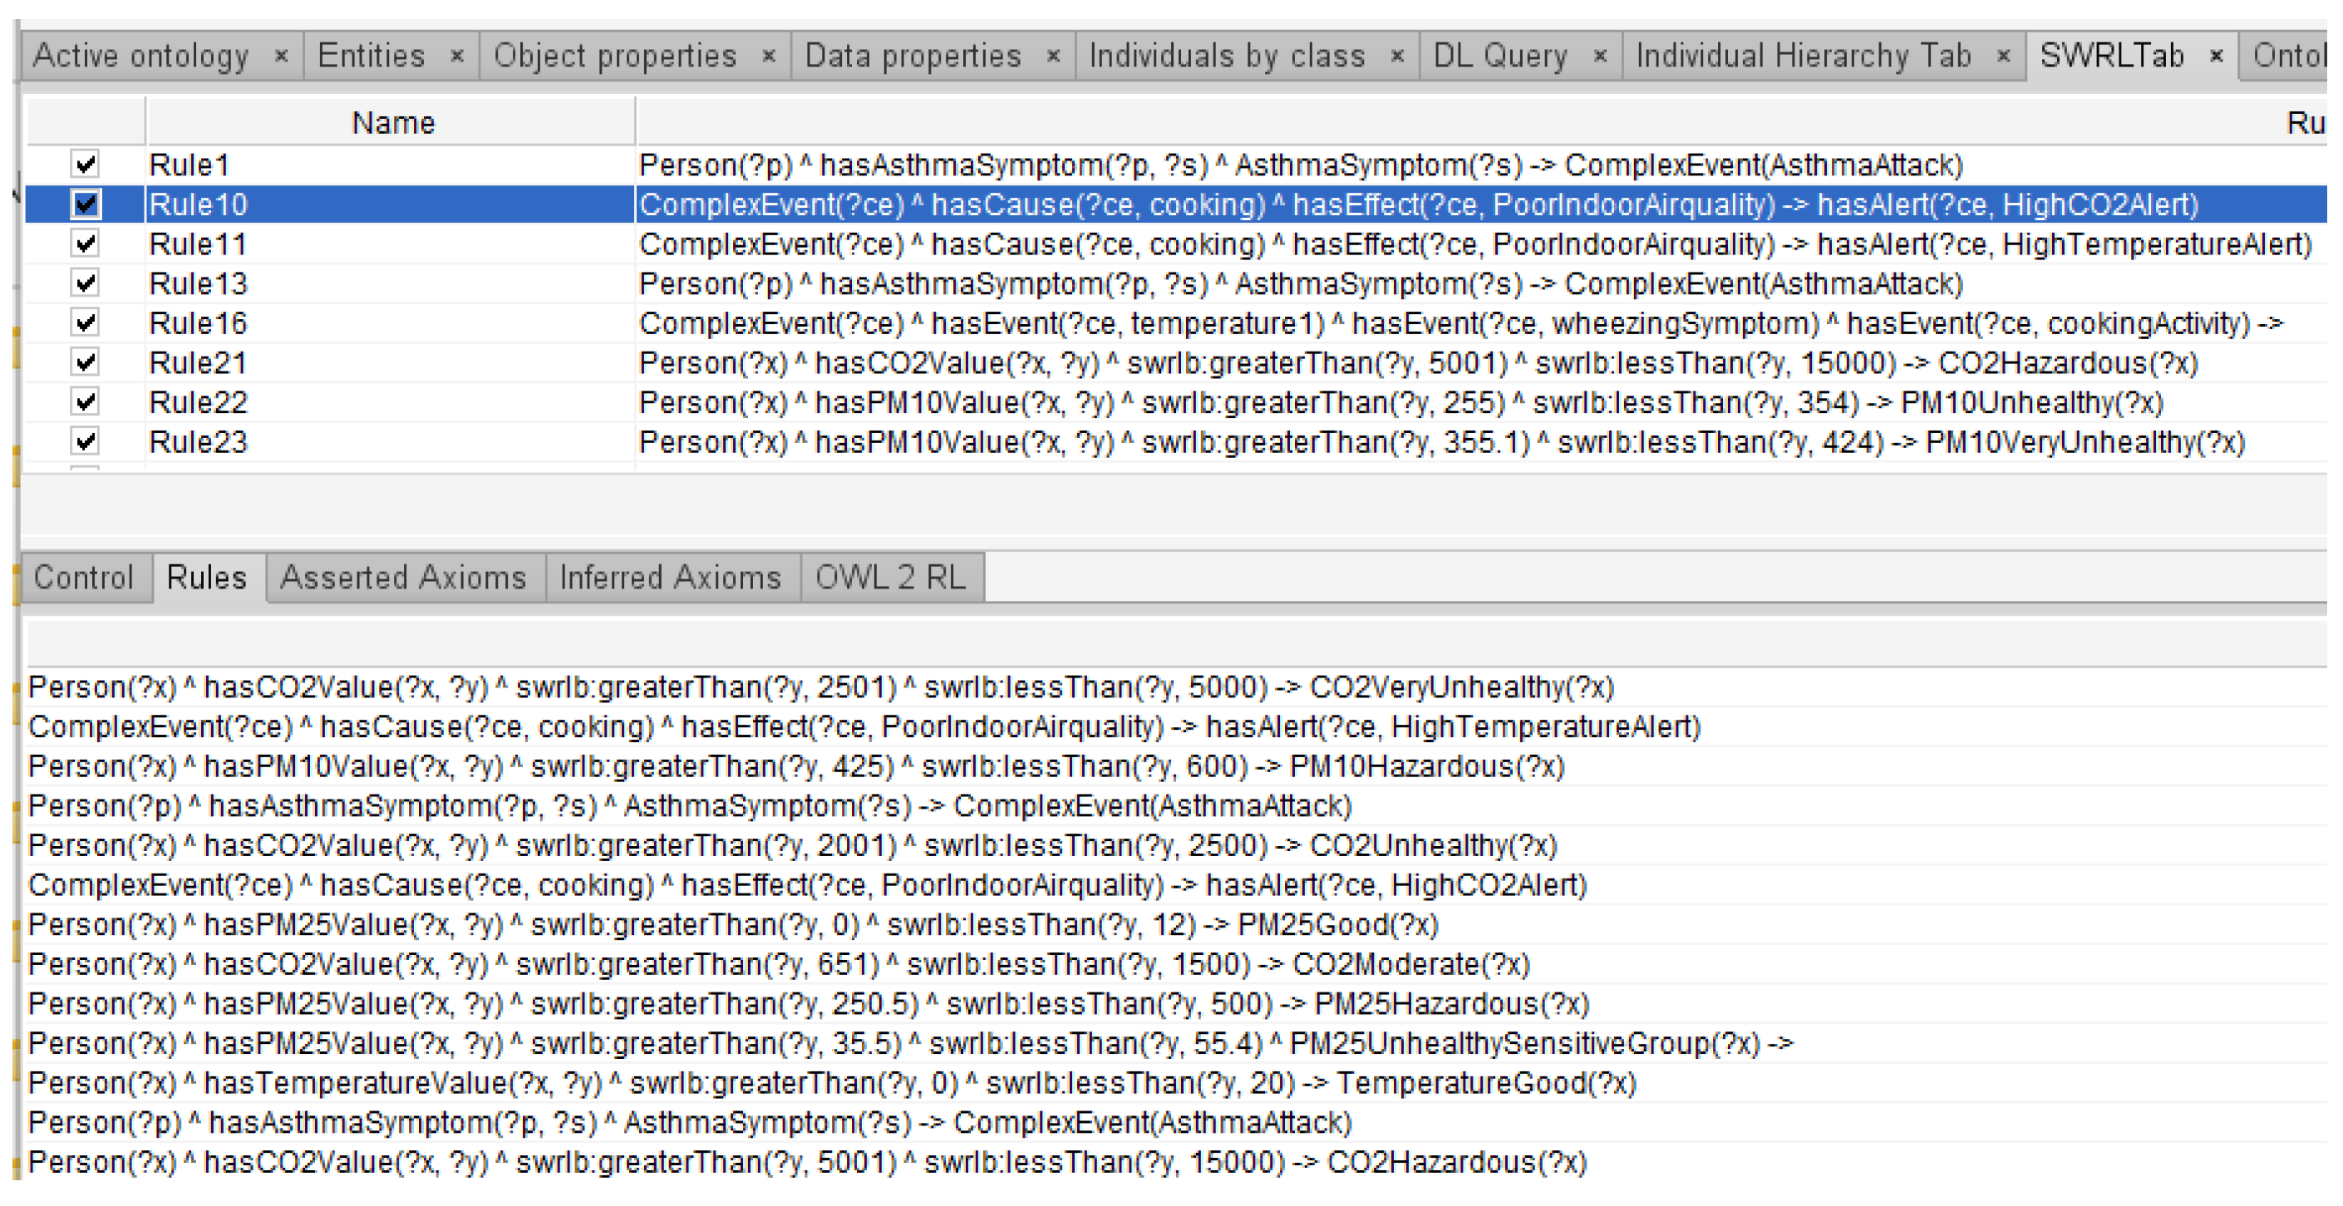Close the Data properties tab
The height and width of the screenshot is (1206, 2343).
tap(1053, 57)
